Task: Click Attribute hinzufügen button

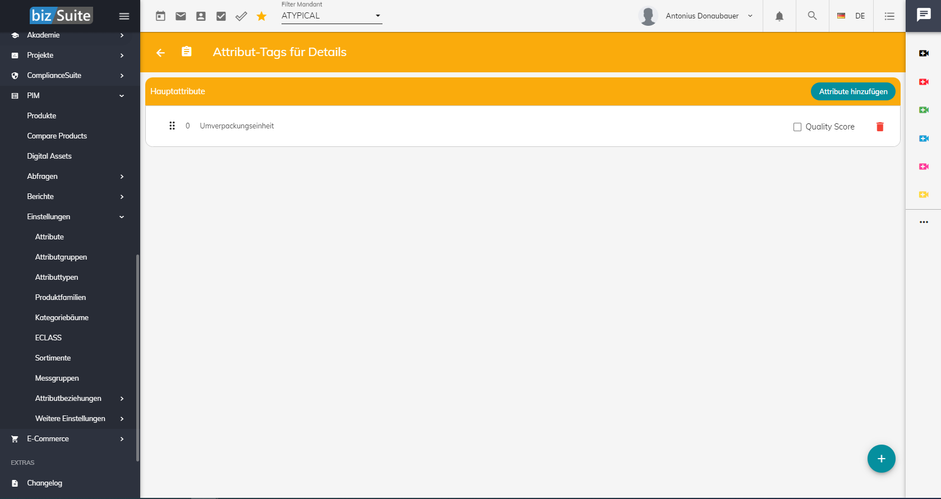Action: (853, 91)
